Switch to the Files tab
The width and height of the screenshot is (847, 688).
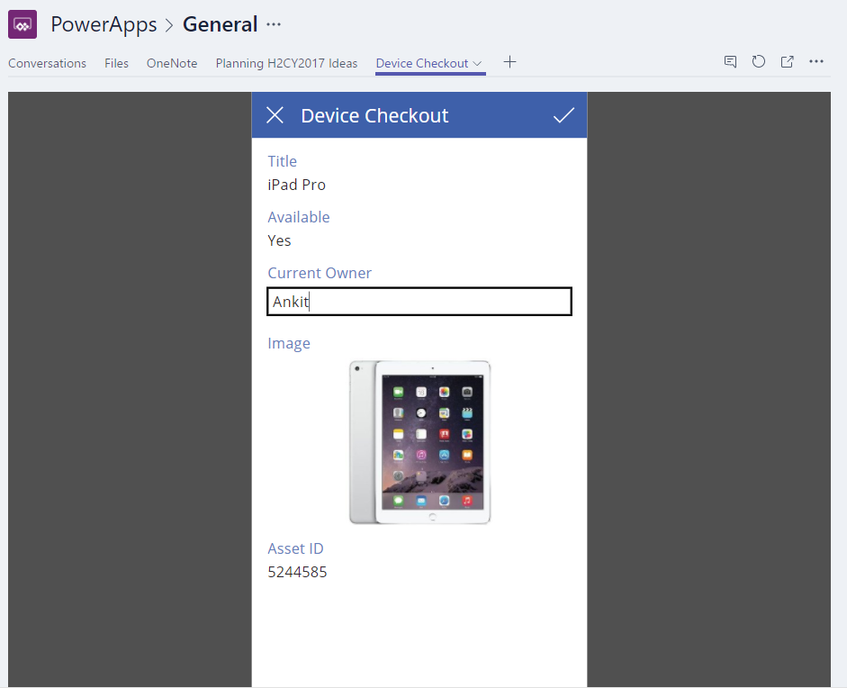[116, 63]
